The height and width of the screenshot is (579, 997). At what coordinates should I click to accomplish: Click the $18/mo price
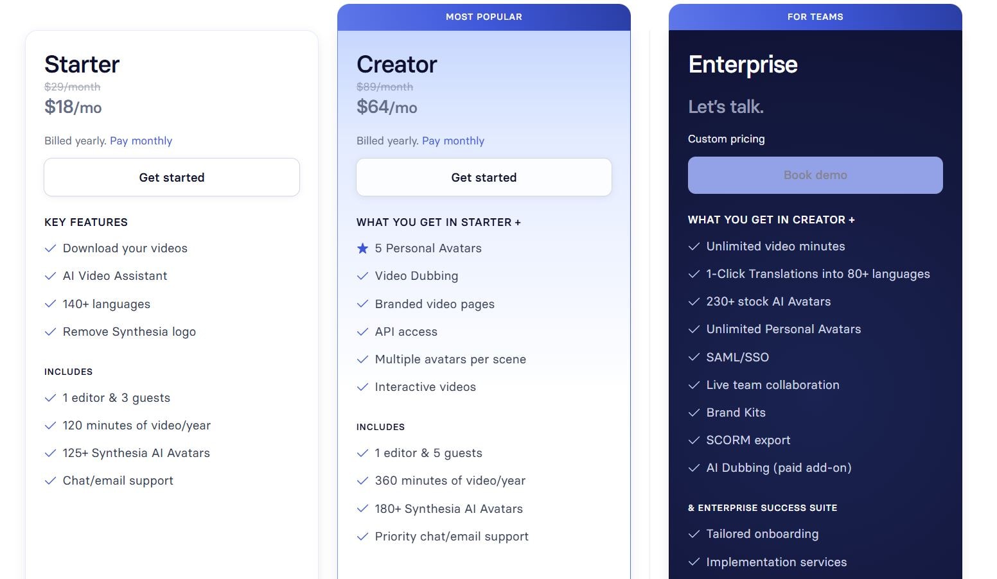[x=73, y=107]
